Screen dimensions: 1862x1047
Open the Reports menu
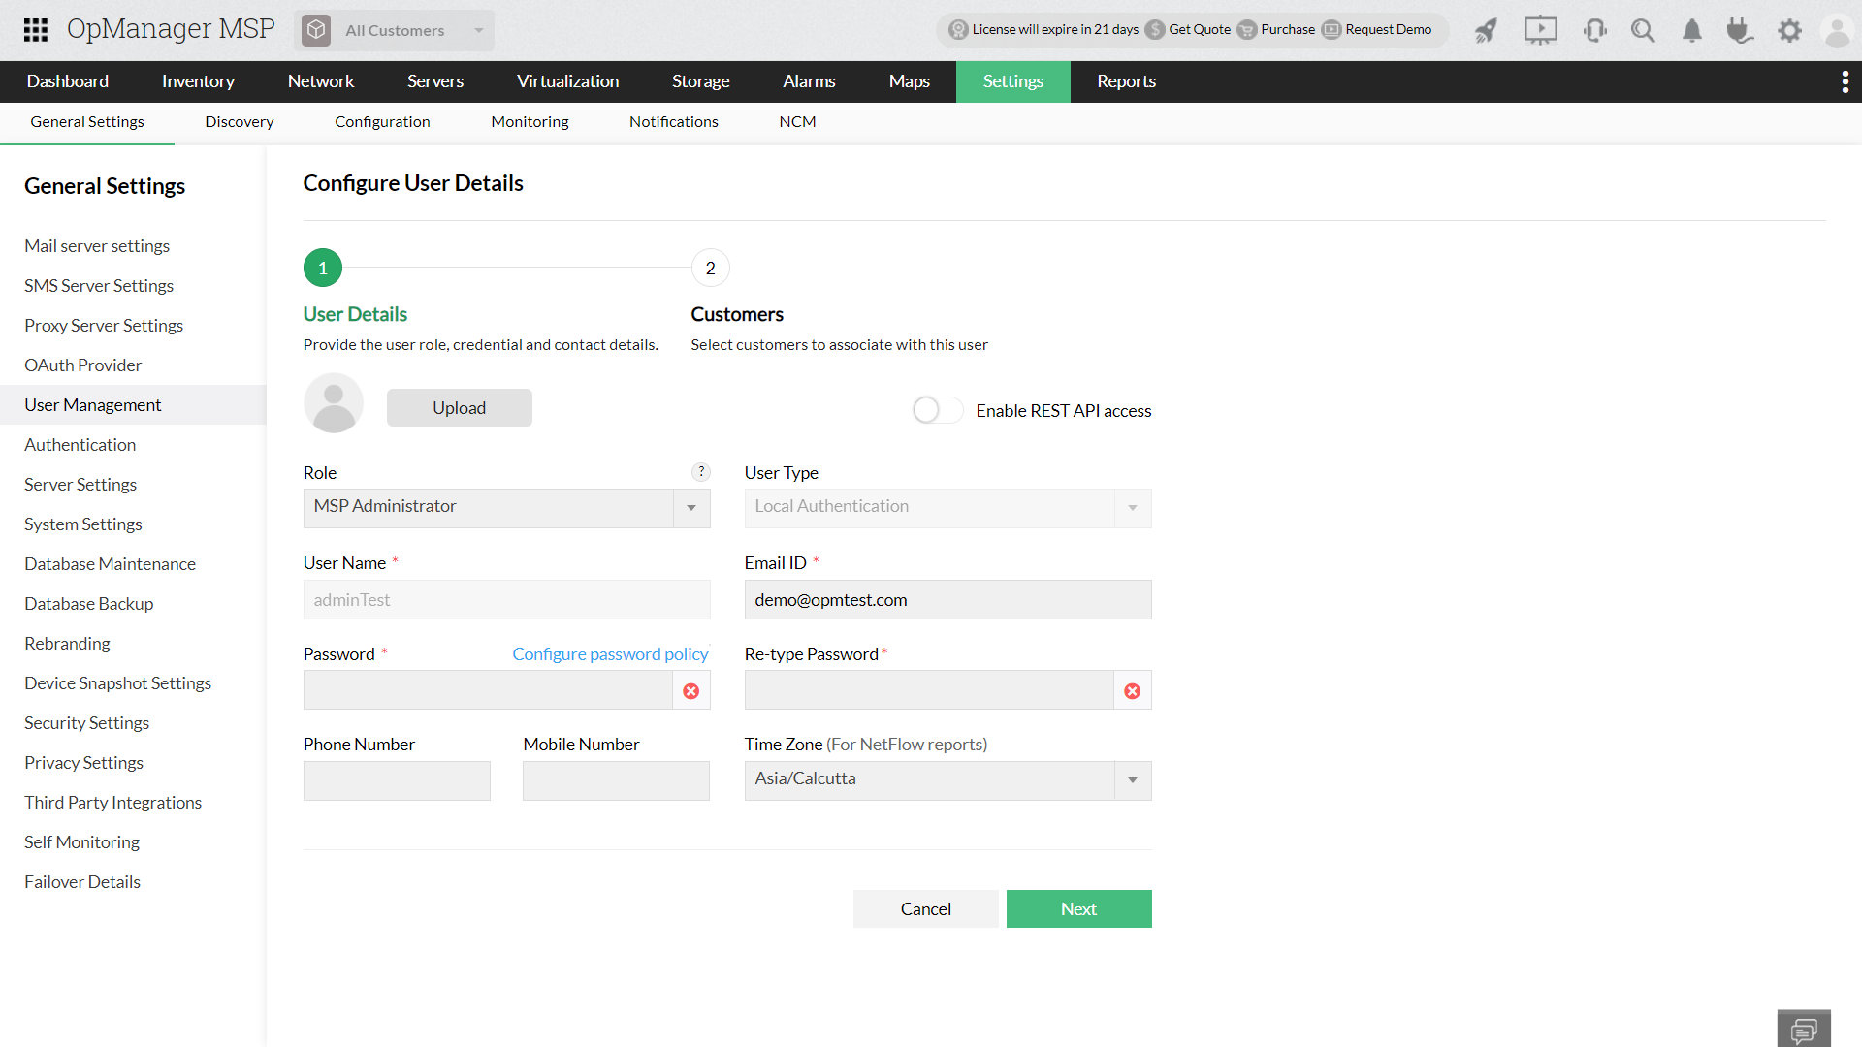[1126, 81]
